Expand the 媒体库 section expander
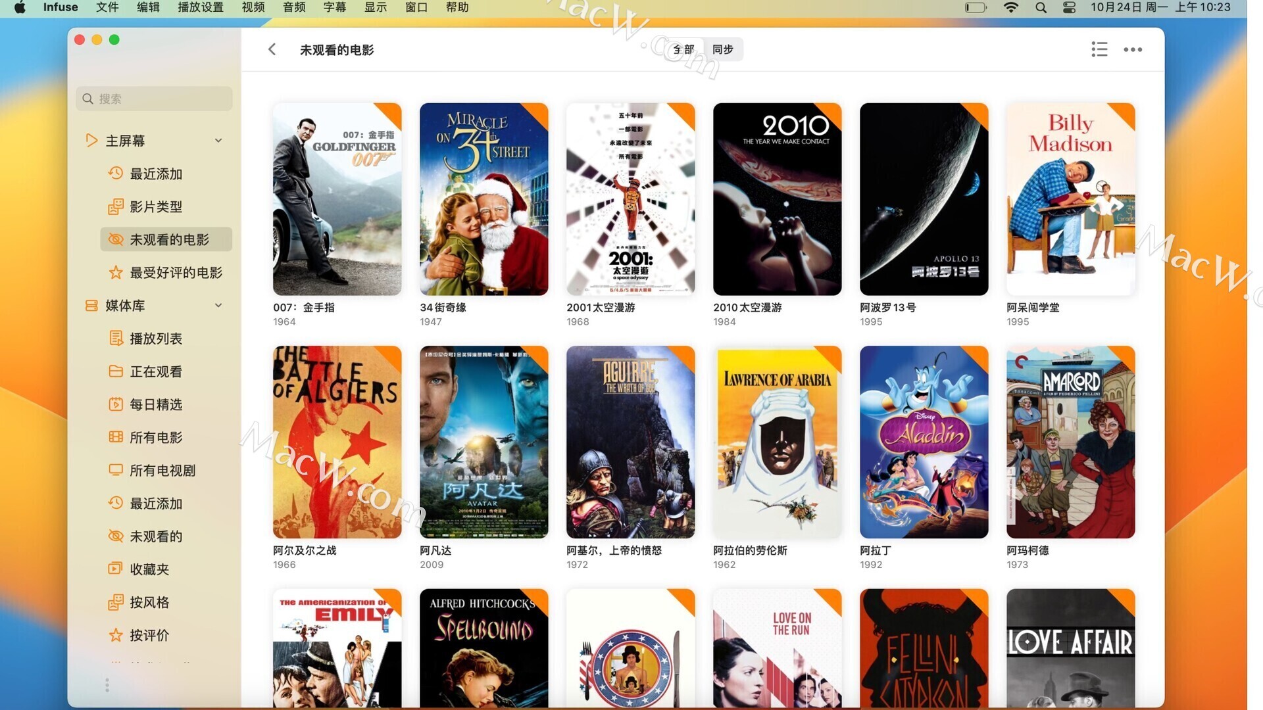This screenshot has width=1263, height=710. 220,306
